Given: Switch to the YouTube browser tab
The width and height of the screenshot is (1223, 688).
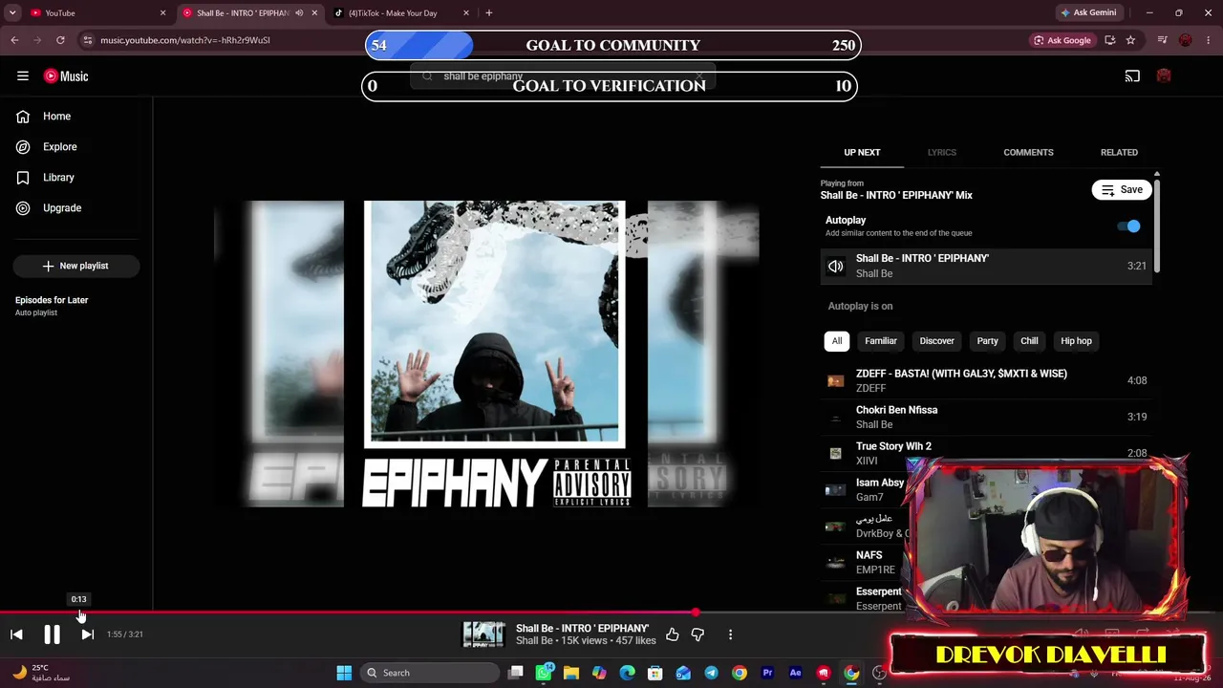Looking at the screenshot, I should [x=97, y=13].
